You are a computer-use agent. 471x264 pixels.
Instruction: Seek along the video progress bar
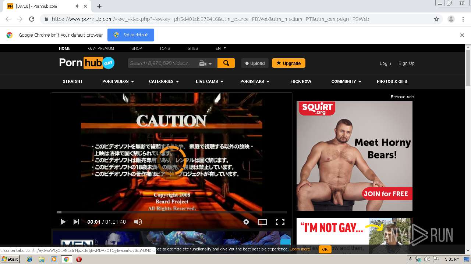[172, 212]
